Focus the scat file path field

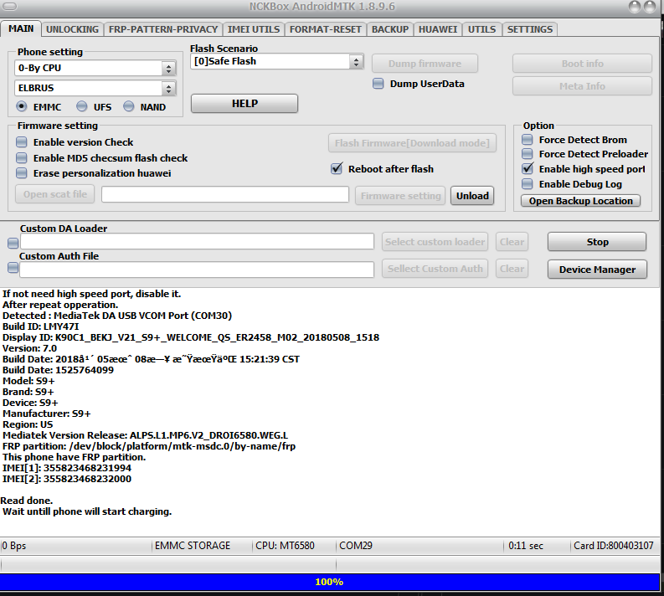[x=225, y=195]
